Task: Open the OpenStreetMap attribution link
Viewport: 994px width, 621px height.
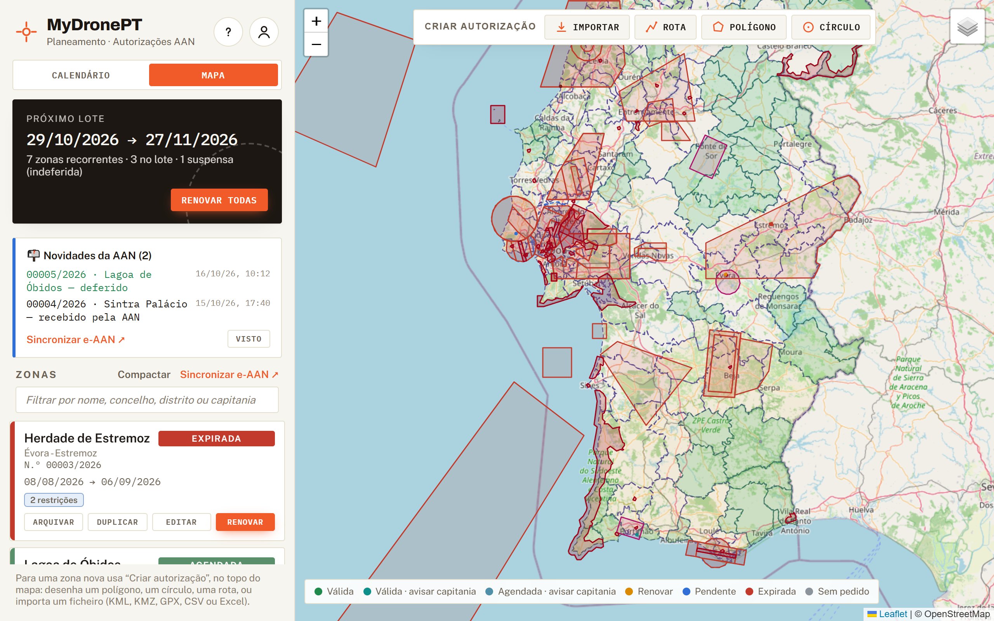Action: pyautogui.click(x=957, y=614)
